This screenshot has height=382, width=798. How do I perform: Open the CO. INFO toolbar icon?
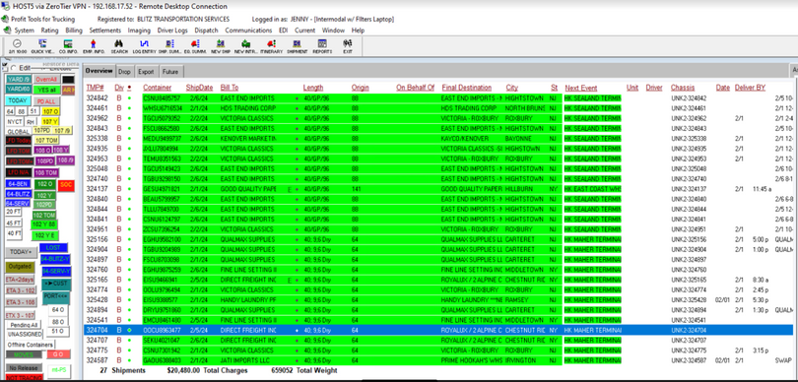click(x=68, y=46)
